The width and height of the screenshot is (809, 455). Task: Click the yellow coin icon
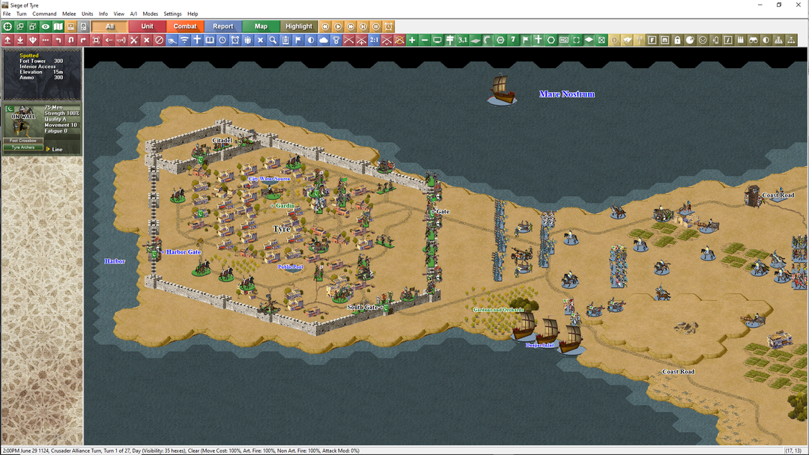pyautogui.click(x=614, y=40)
